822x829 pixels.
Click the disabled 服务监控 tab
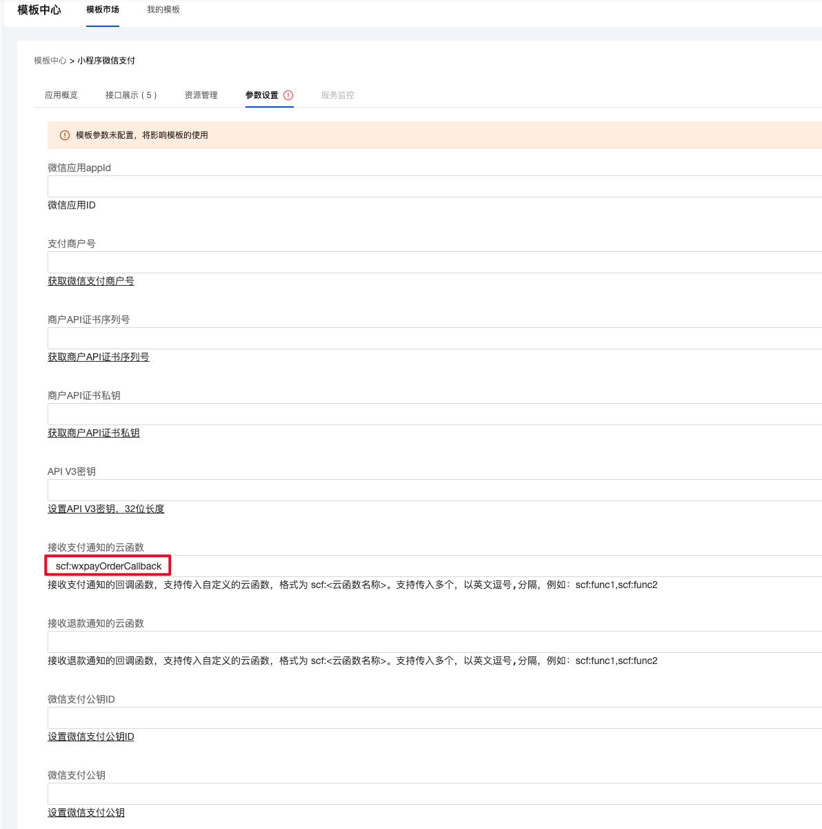pyautogui.click(x=338, y=95)
